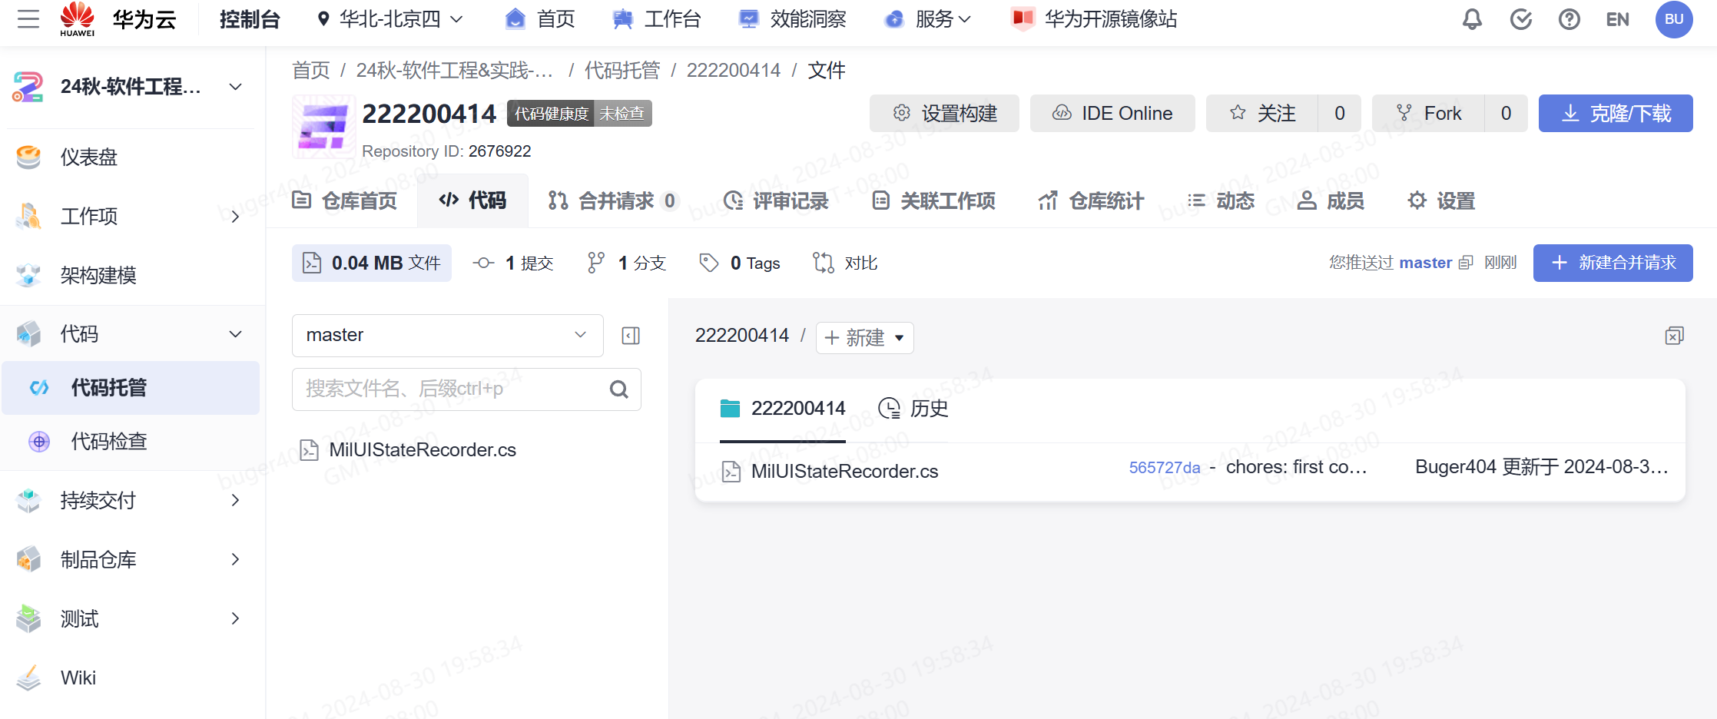Switch to 评审记录 tab
The image size is (1717, 719).
click(776, 201)
